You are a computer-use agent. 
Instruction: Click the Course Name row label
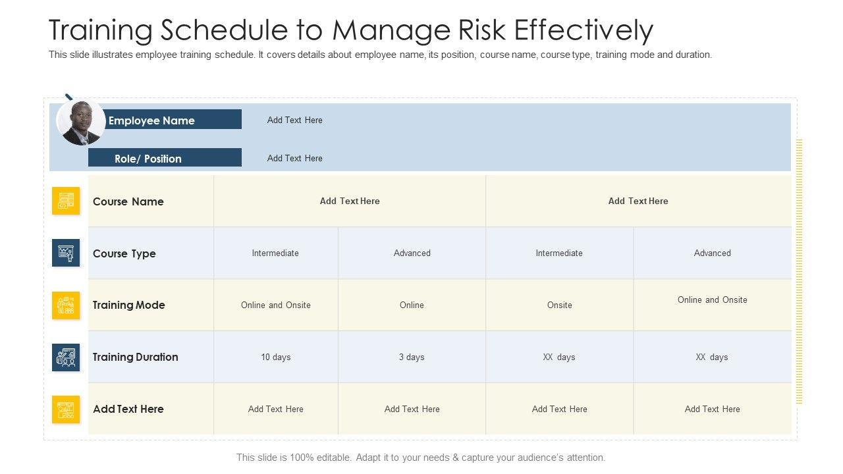(x=128, y=201)
